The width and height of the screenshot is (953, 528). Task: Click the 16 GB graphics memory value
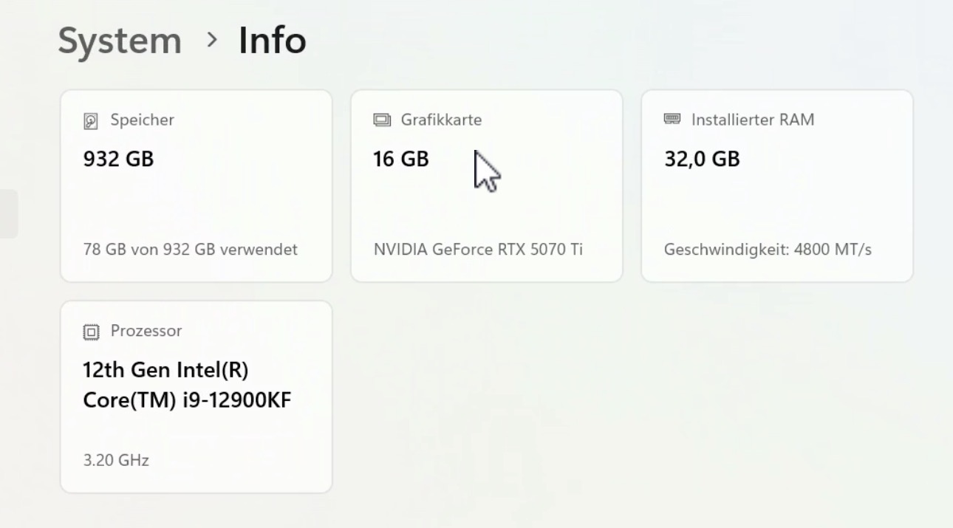point(400,159)
